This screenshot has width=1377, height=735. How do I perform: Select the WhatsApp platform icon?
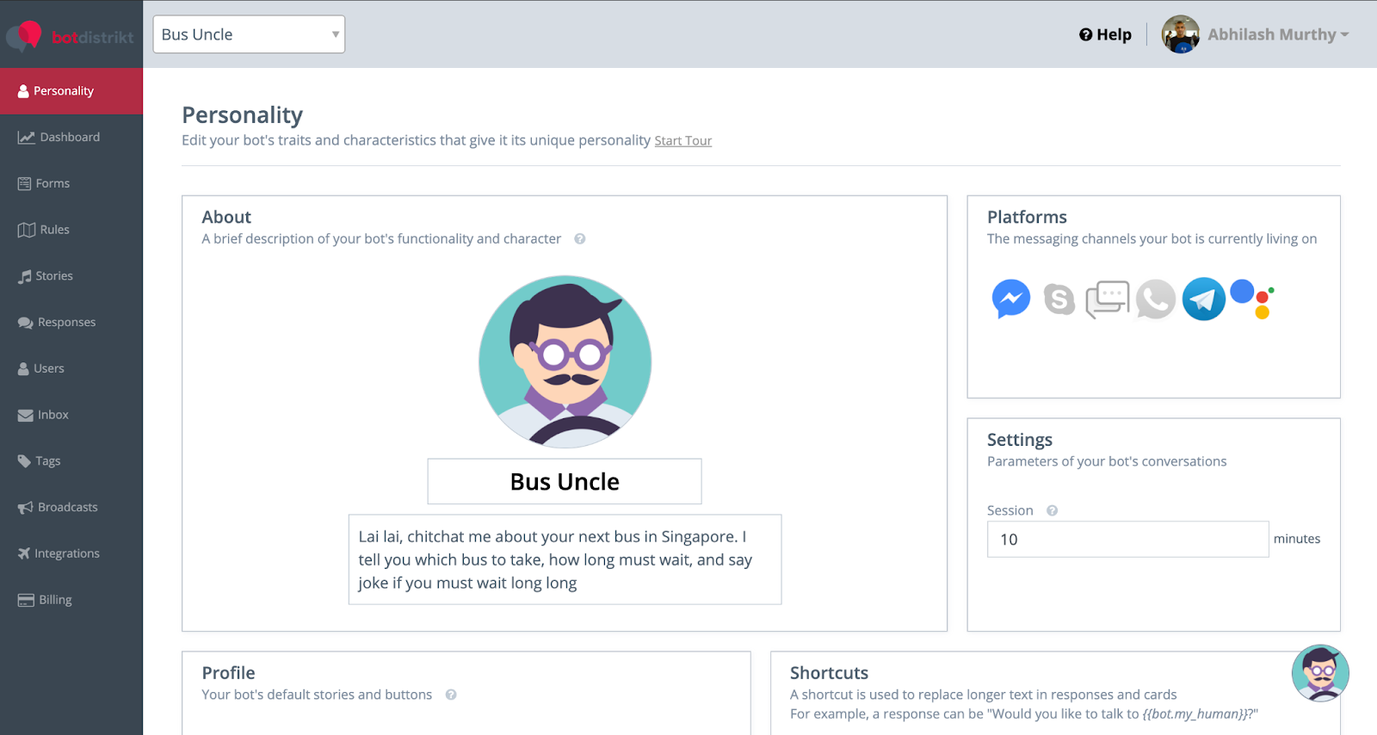[1156, 300]
